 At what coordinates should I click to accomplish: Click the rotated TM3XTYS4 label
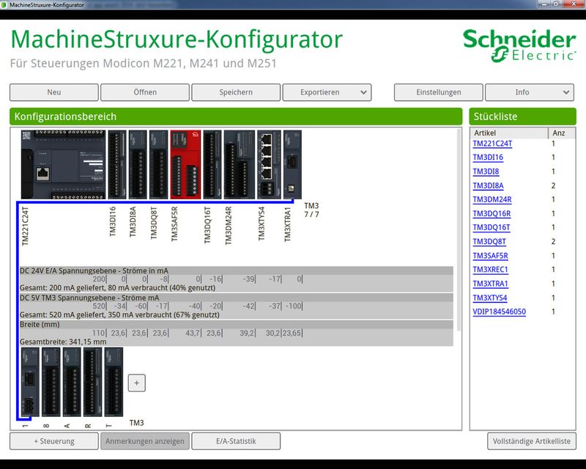[262, 224]
